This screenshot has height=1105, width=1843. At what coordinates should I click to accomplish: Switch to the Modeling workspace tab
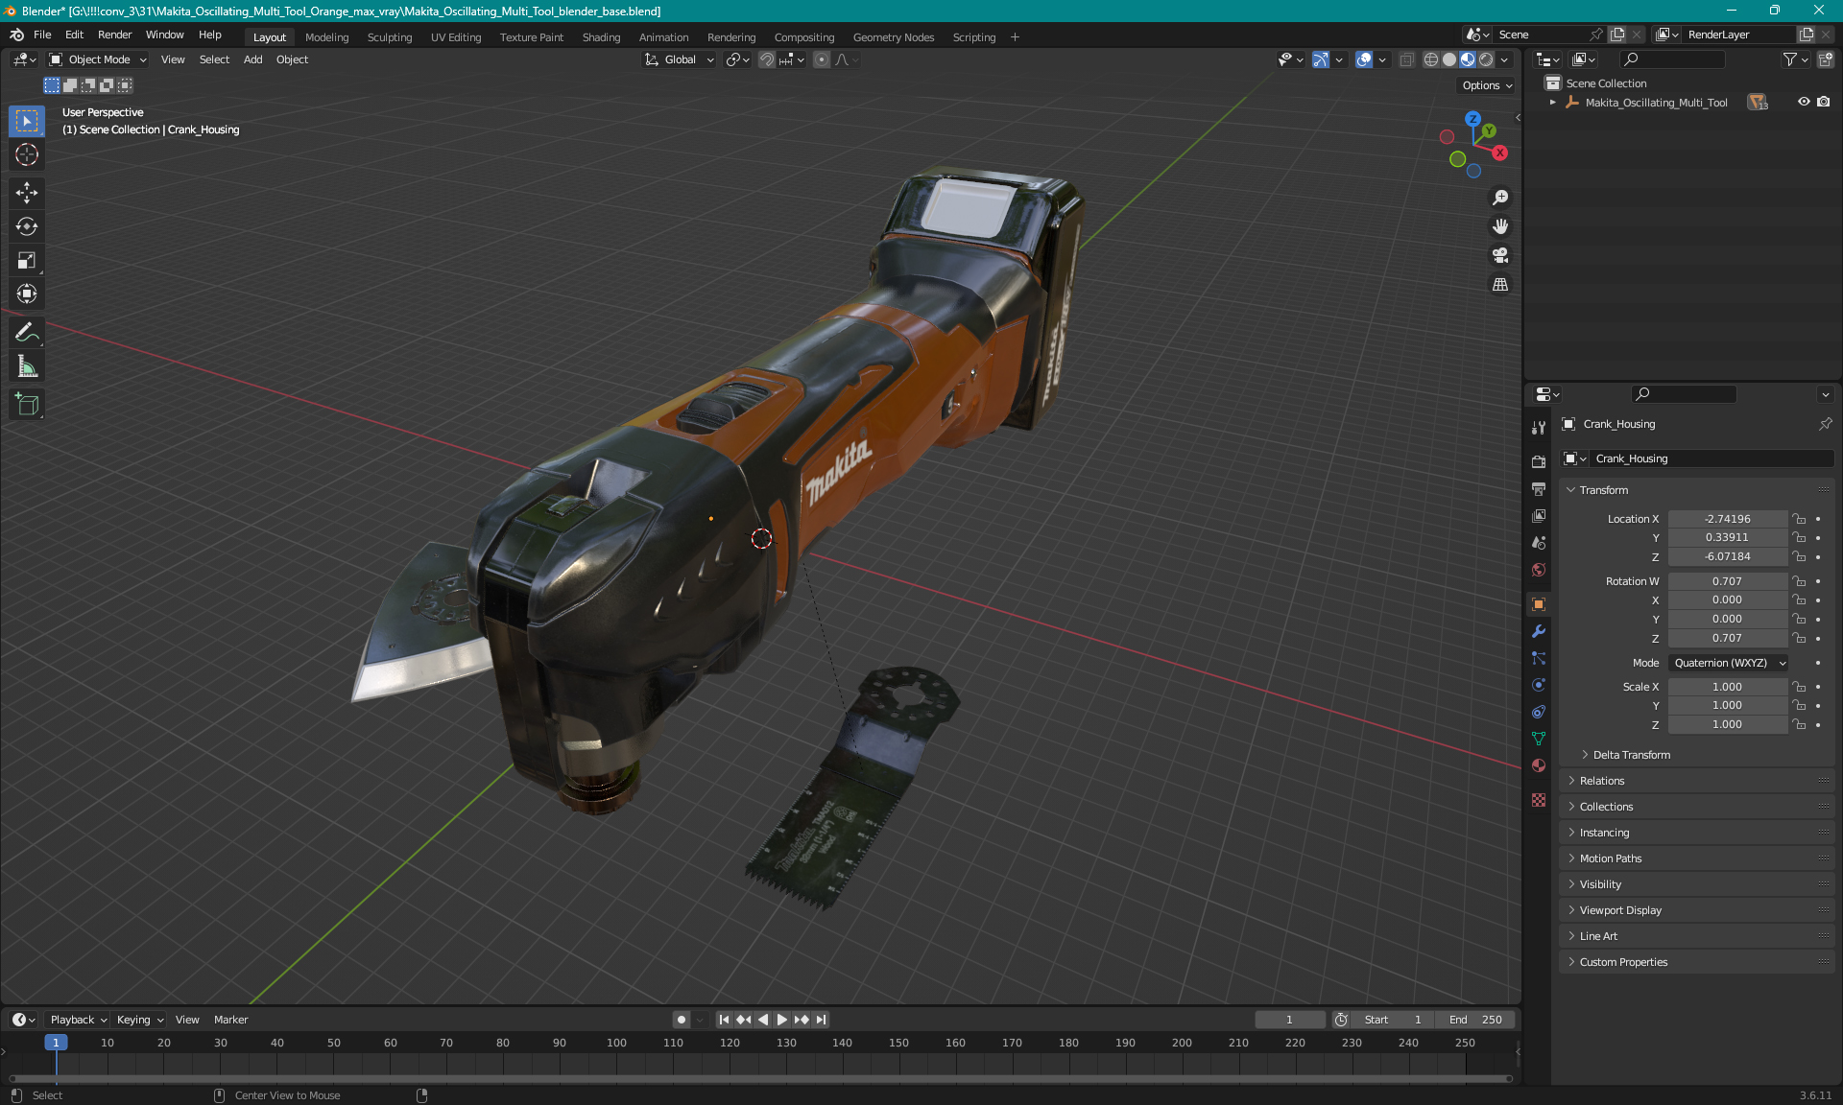tap(326, 37)
